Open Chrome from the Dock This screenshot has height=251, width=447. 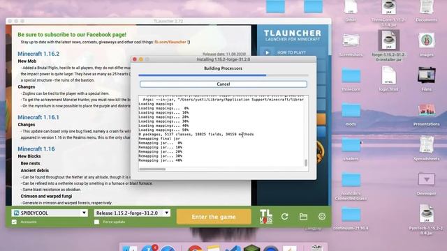point(195,248)
